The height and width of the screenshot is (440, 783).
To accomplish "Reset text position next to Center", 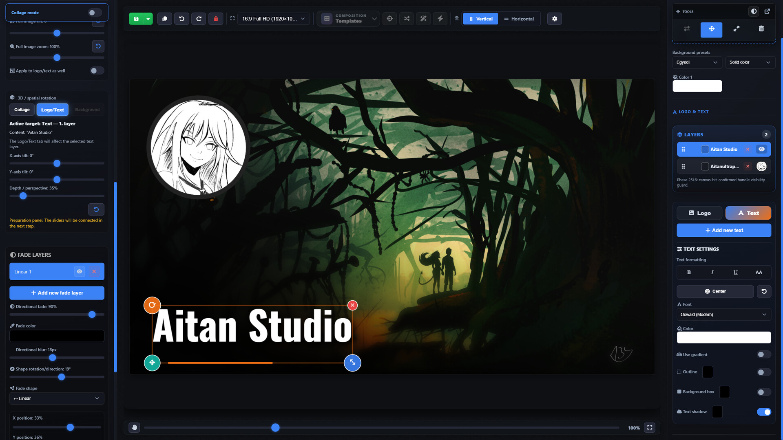I will point(764,291).
